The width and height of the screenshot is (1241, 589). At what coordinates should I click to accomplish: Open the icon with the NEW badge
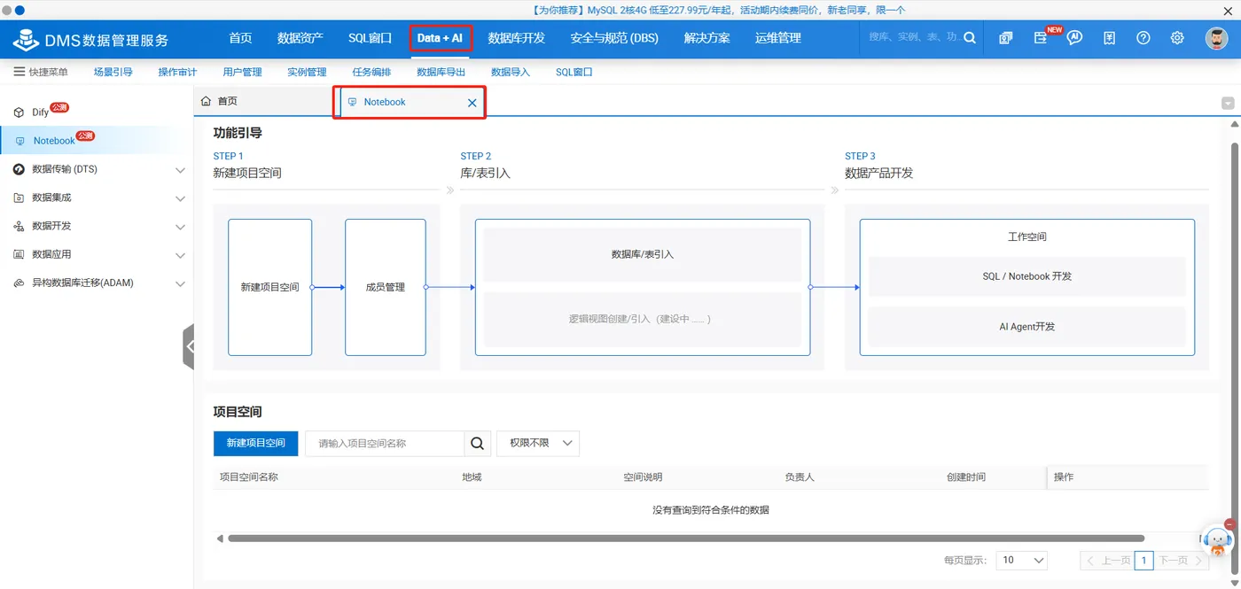[x=1041, y=38]
